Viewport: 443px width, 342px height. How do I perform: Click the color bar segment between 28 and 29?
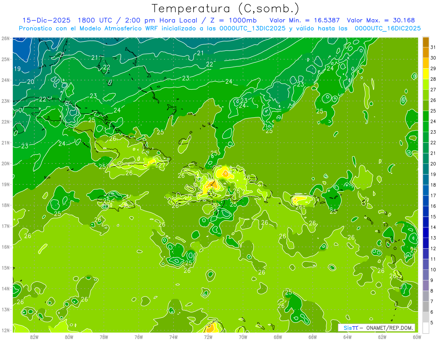[x=426, y=74]
